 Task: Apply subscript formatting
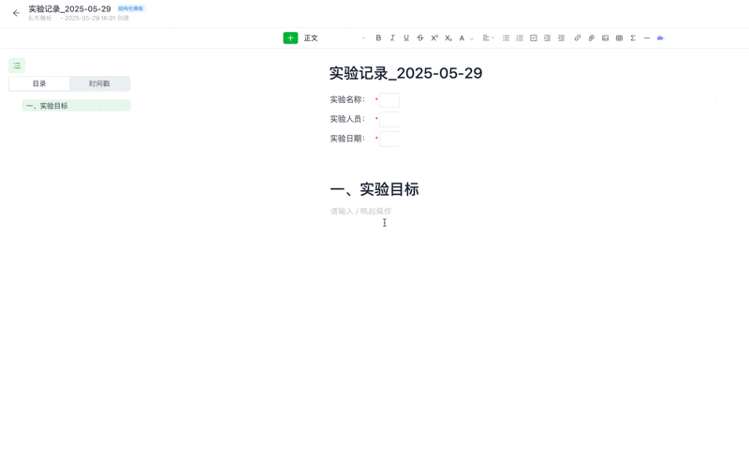coord(448,38)
